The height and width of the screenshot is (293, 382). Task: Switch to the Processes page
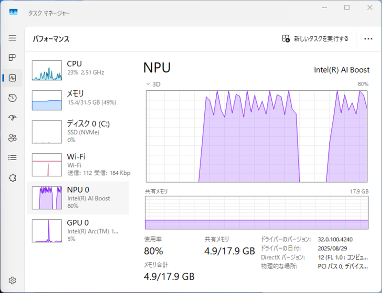(12, 58)
